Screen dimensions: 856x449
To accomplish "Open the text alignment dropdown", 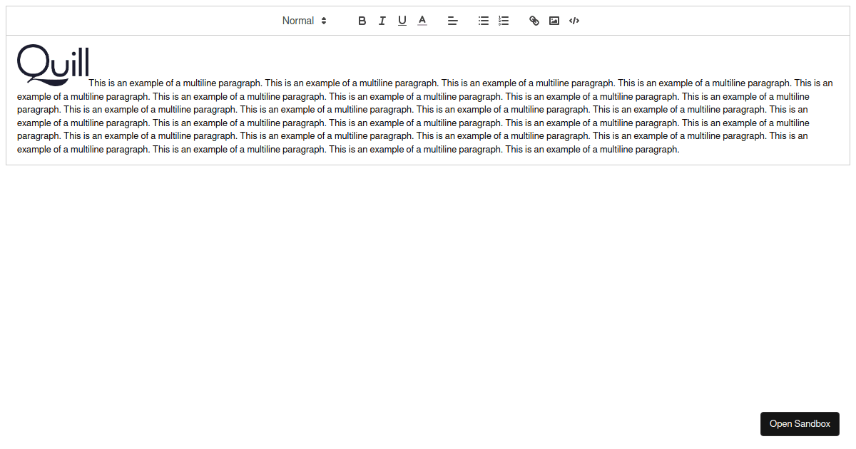I will 452,21.
